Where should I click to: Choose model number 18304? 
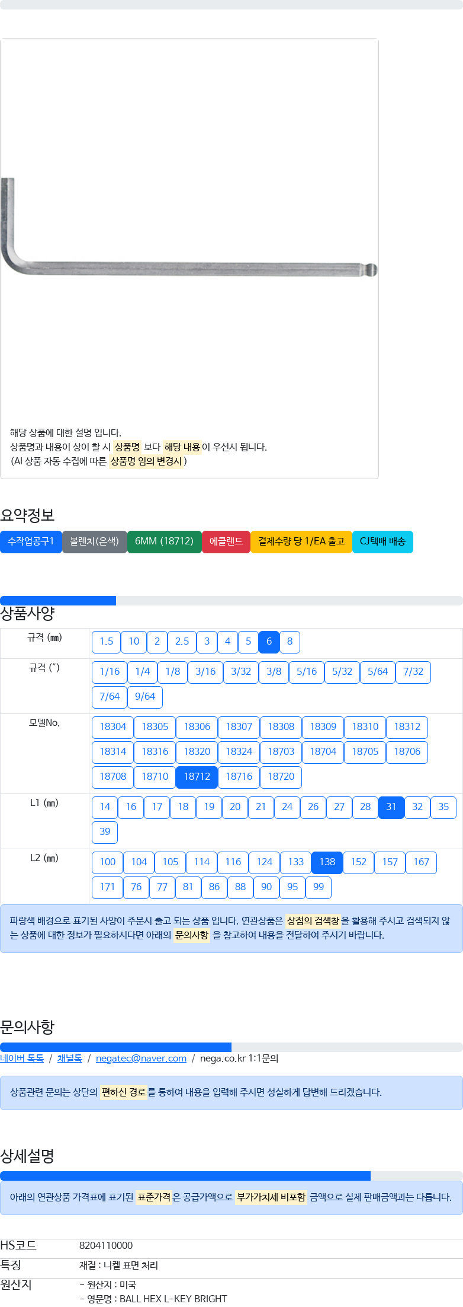113,727
